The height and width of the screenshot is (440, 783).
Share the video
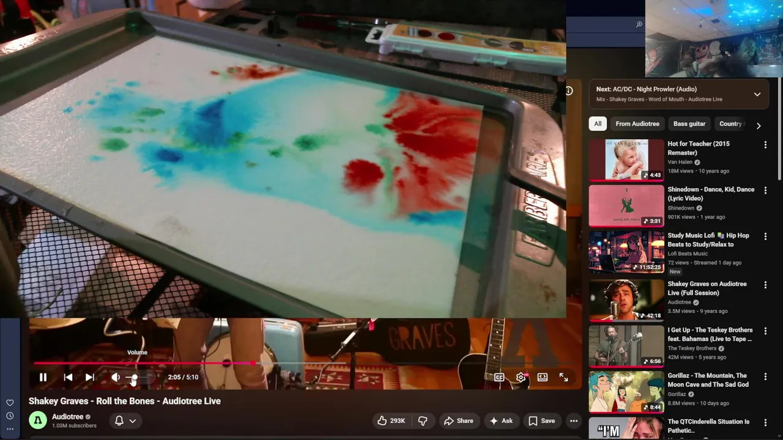[x=458, y=420]
